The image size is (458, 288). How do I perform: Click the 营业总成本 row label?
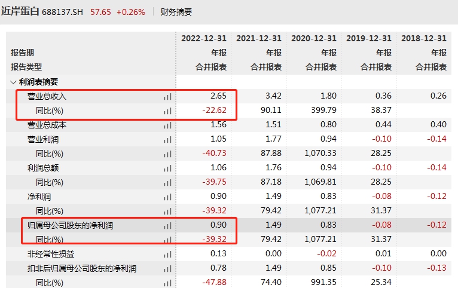tap(47, 125)
